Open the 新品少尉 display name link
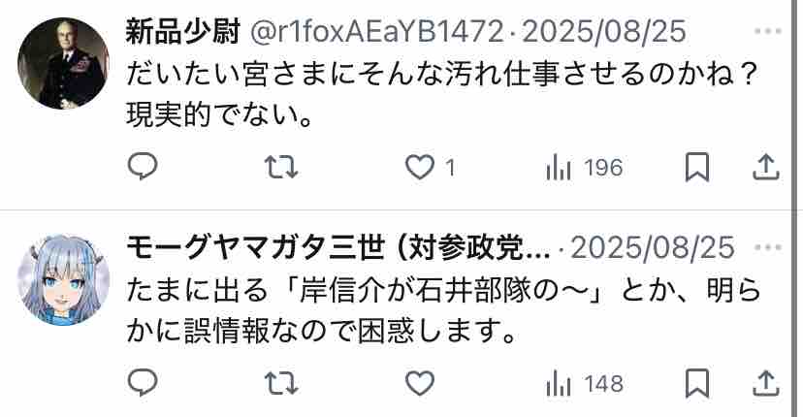The height and width of the screenshot is (417, 803). click(183, 32)
